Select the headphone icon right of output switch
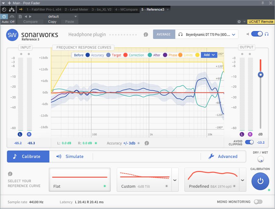 pyautogui.click(x=266, y=34)
